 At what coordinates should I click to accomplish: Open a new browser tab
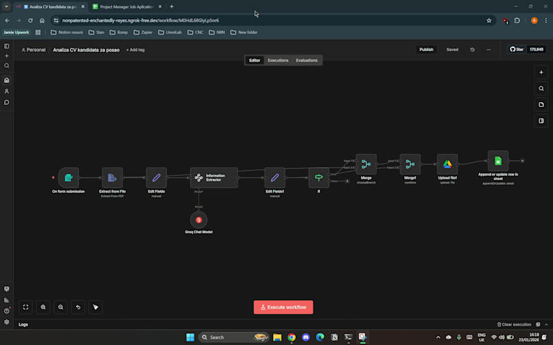[x=171, y=7]
